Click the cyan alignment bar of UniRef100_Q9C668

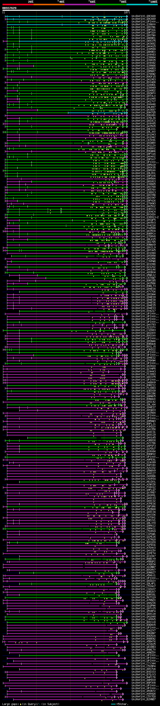coord(66,16)
